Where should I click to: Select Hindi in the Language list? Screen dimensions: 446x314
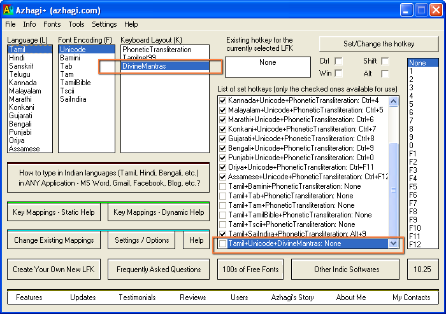tap(30, 58)
